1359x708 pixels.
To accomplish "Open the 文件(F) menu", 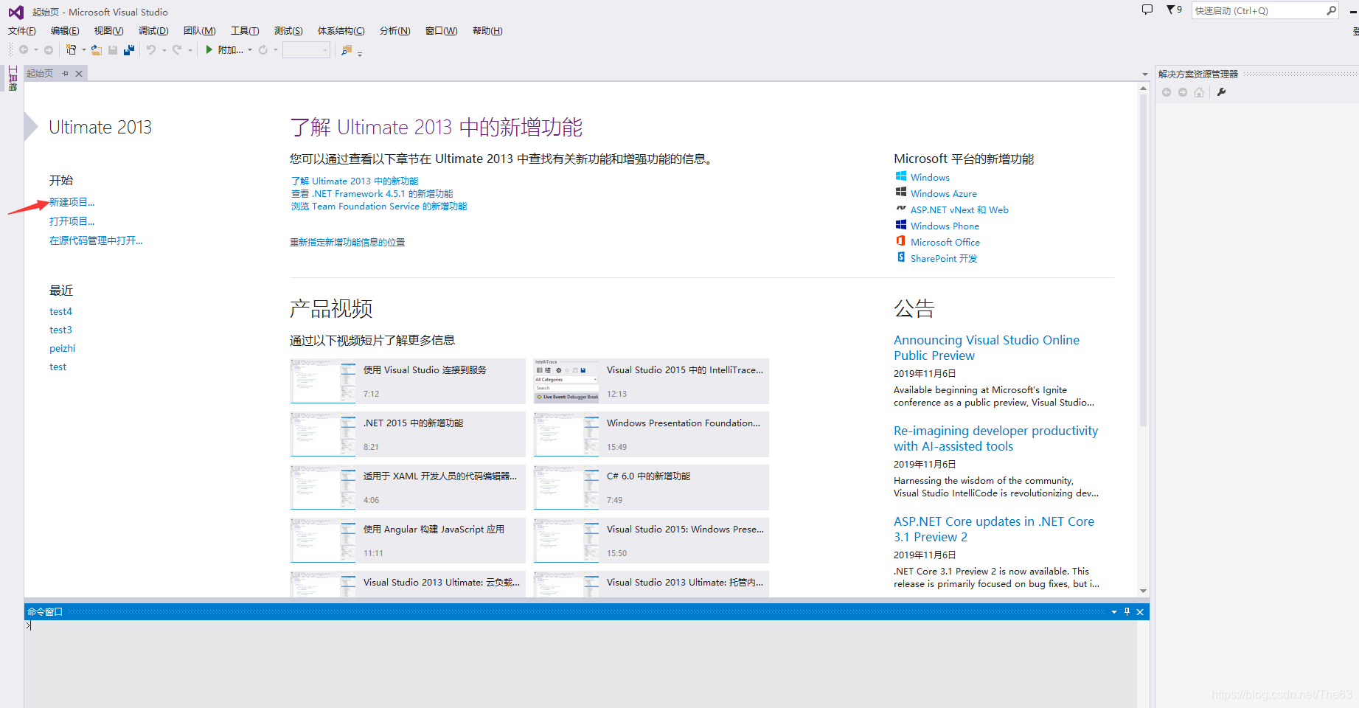I will [21, 31].
